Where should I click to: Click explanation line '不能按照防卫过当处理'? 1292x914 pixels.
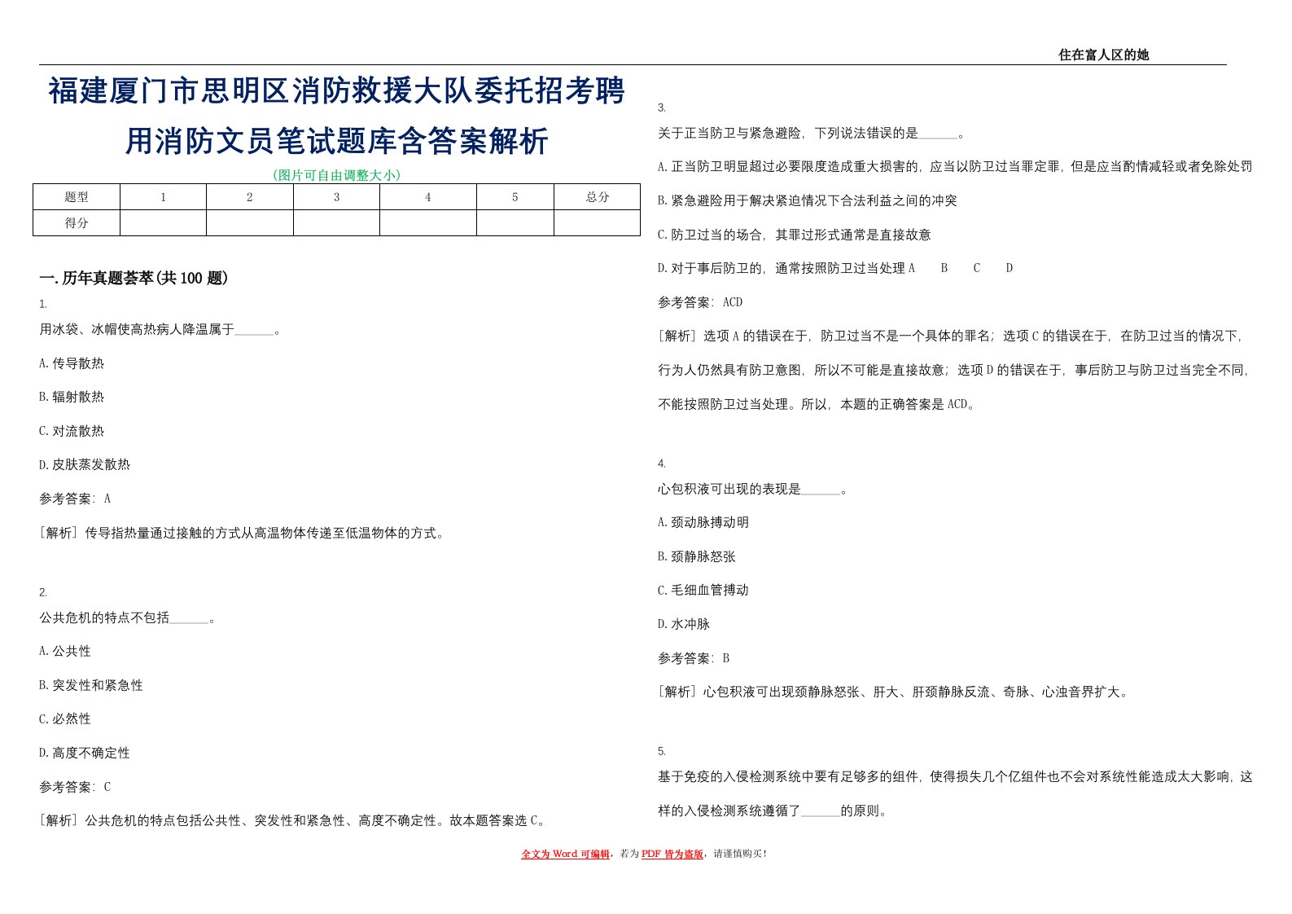[817, 404]
